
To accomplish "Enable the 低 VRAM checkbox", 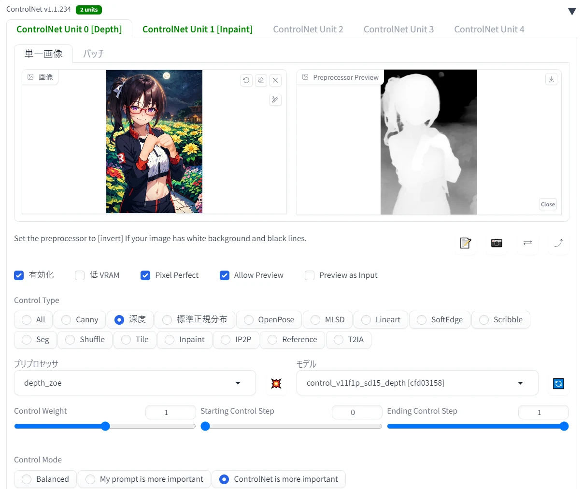I will click(x=80, y=275).
